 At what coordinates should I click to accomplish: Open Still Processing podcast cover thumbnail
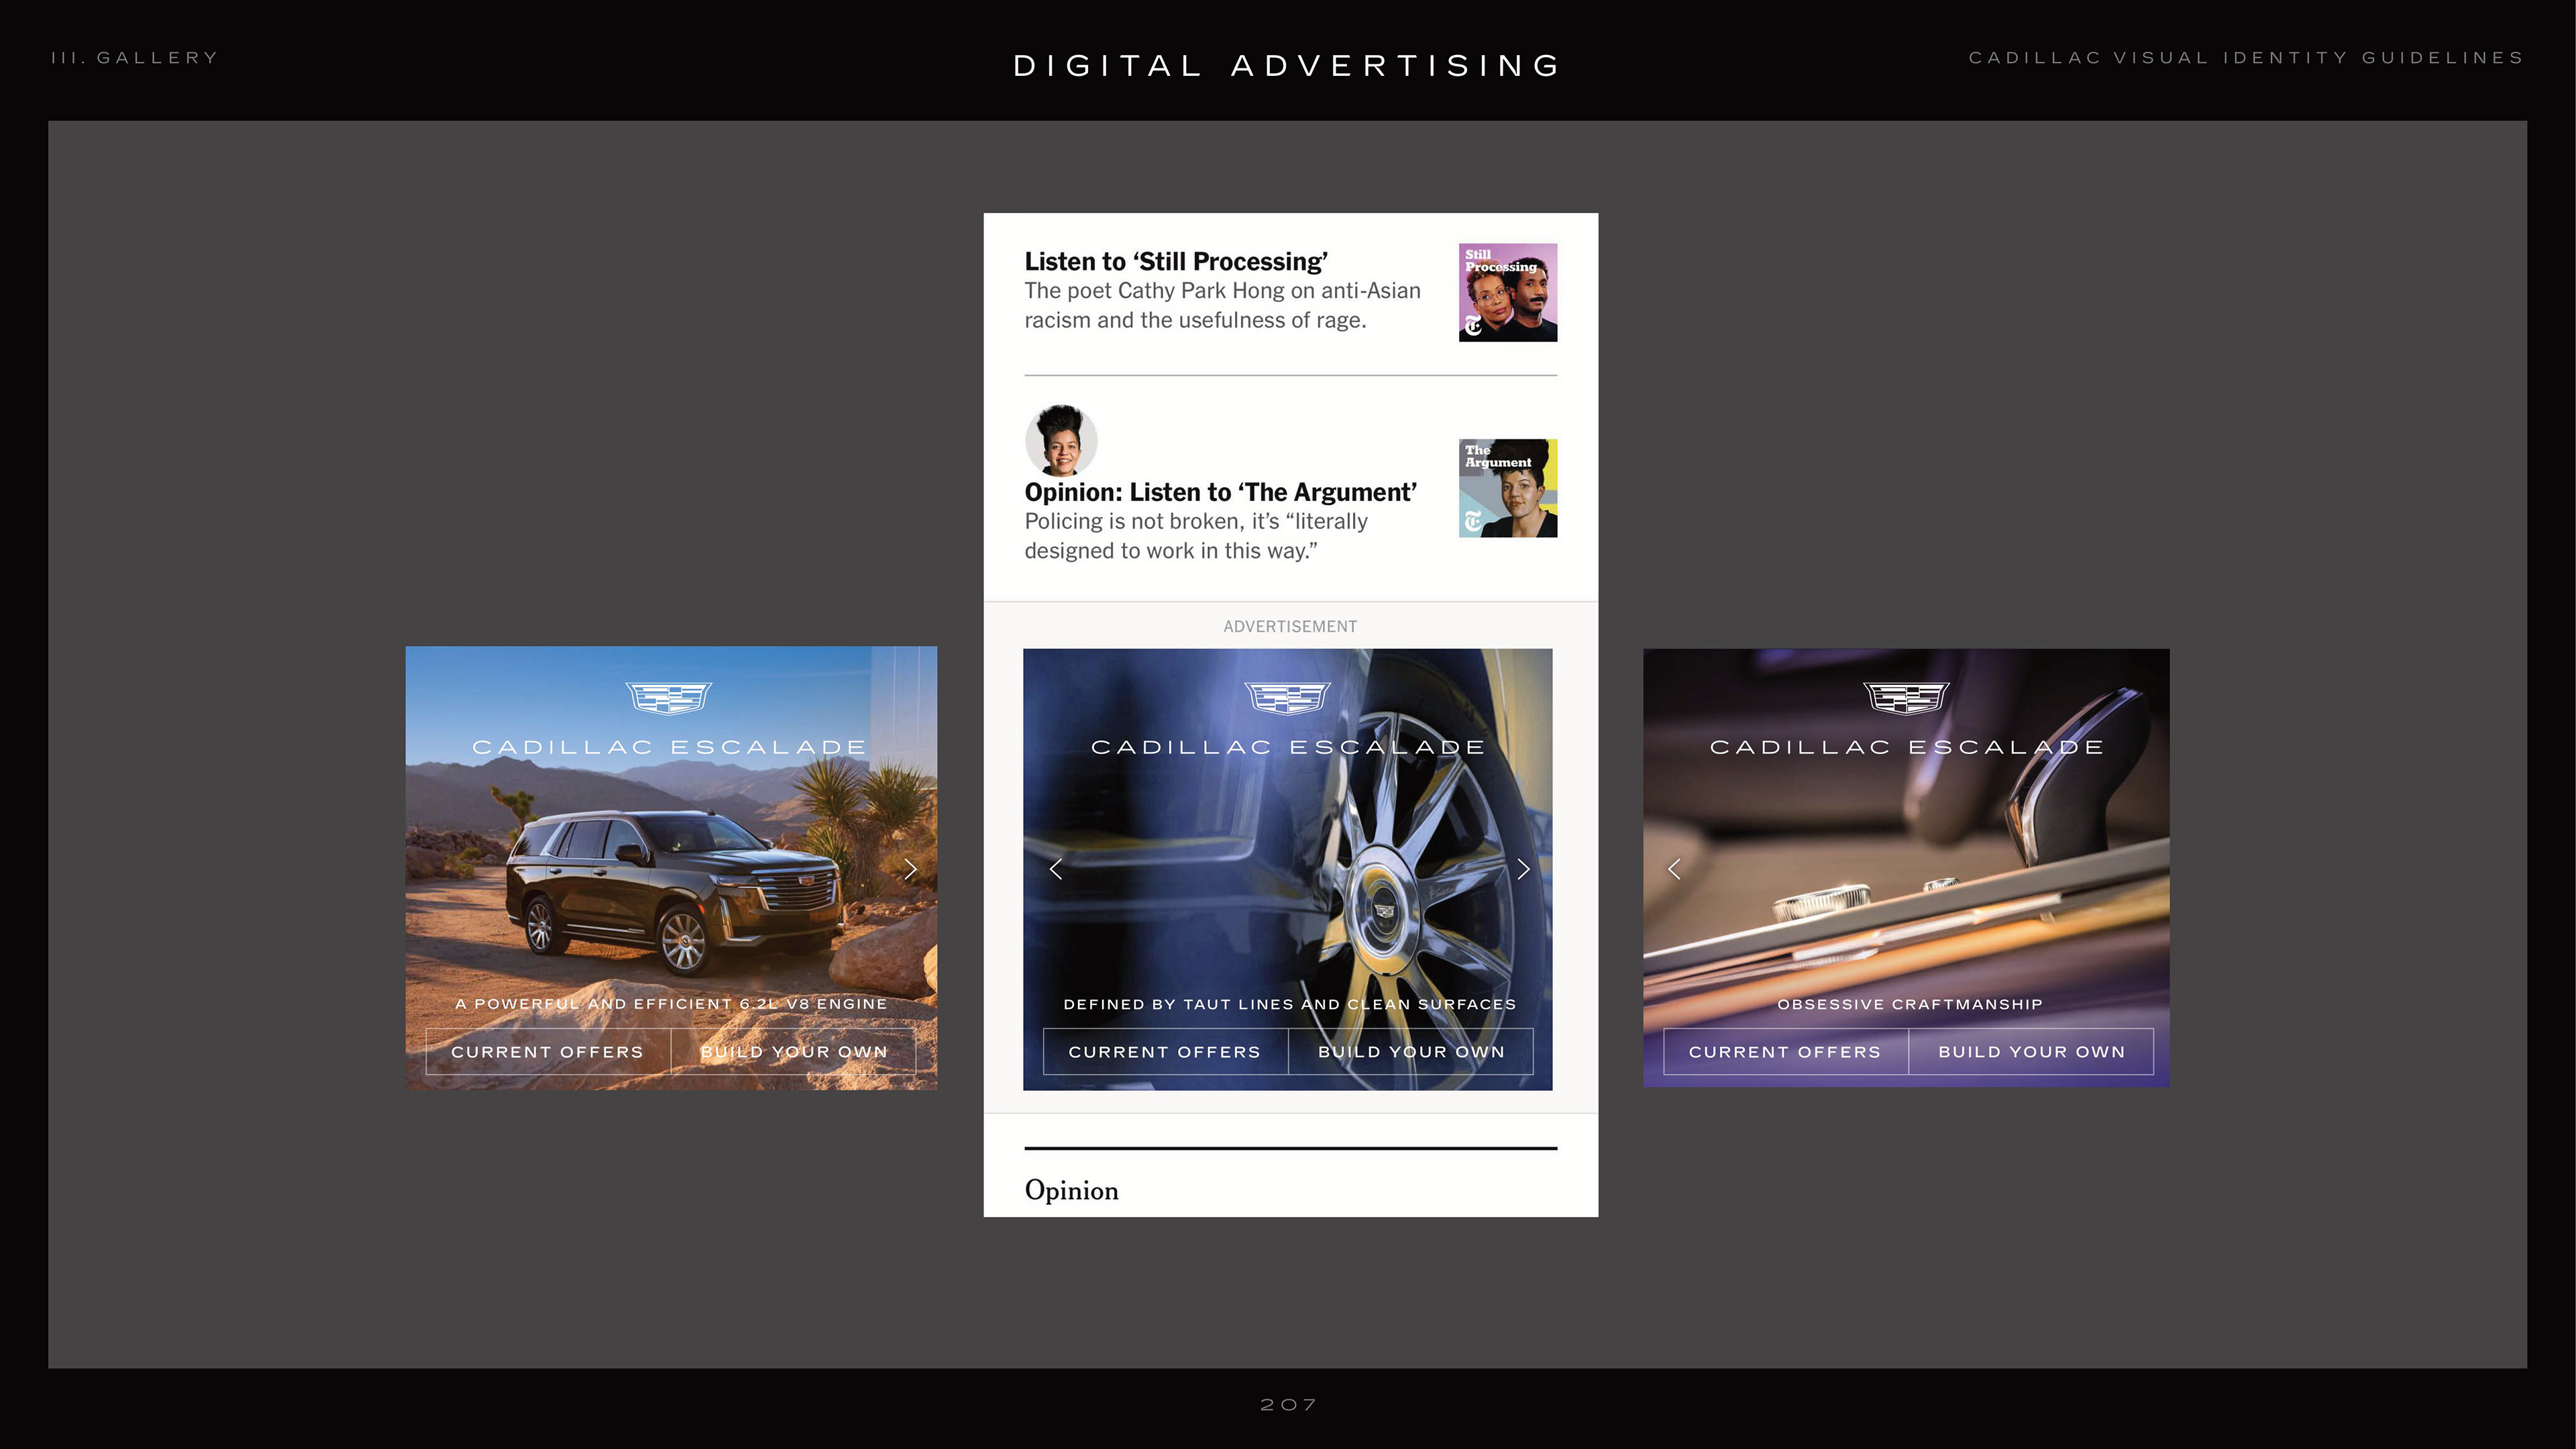pos(1507,292)
